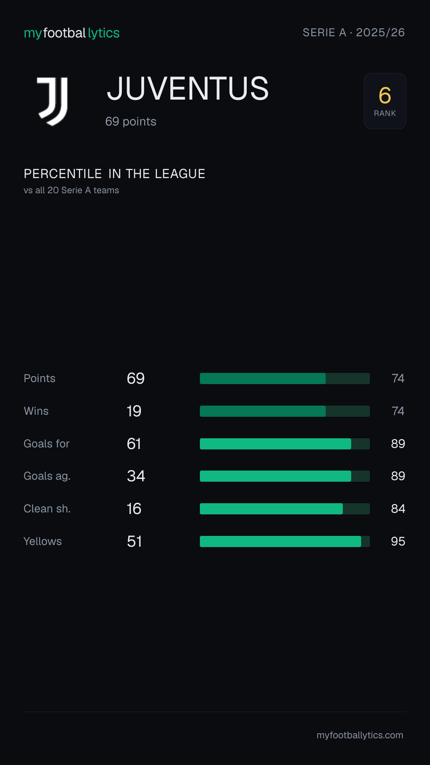This screenshot has width=430, height=765.
Task: Click the SERIE A 2025/26 season label
Action: (354, 33)
